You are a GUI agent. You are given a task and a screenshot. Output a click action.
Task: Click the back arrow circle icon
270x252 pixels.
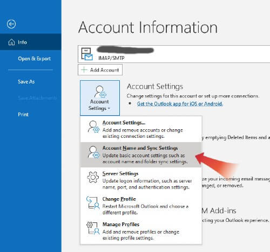click(x=11, y=24)
